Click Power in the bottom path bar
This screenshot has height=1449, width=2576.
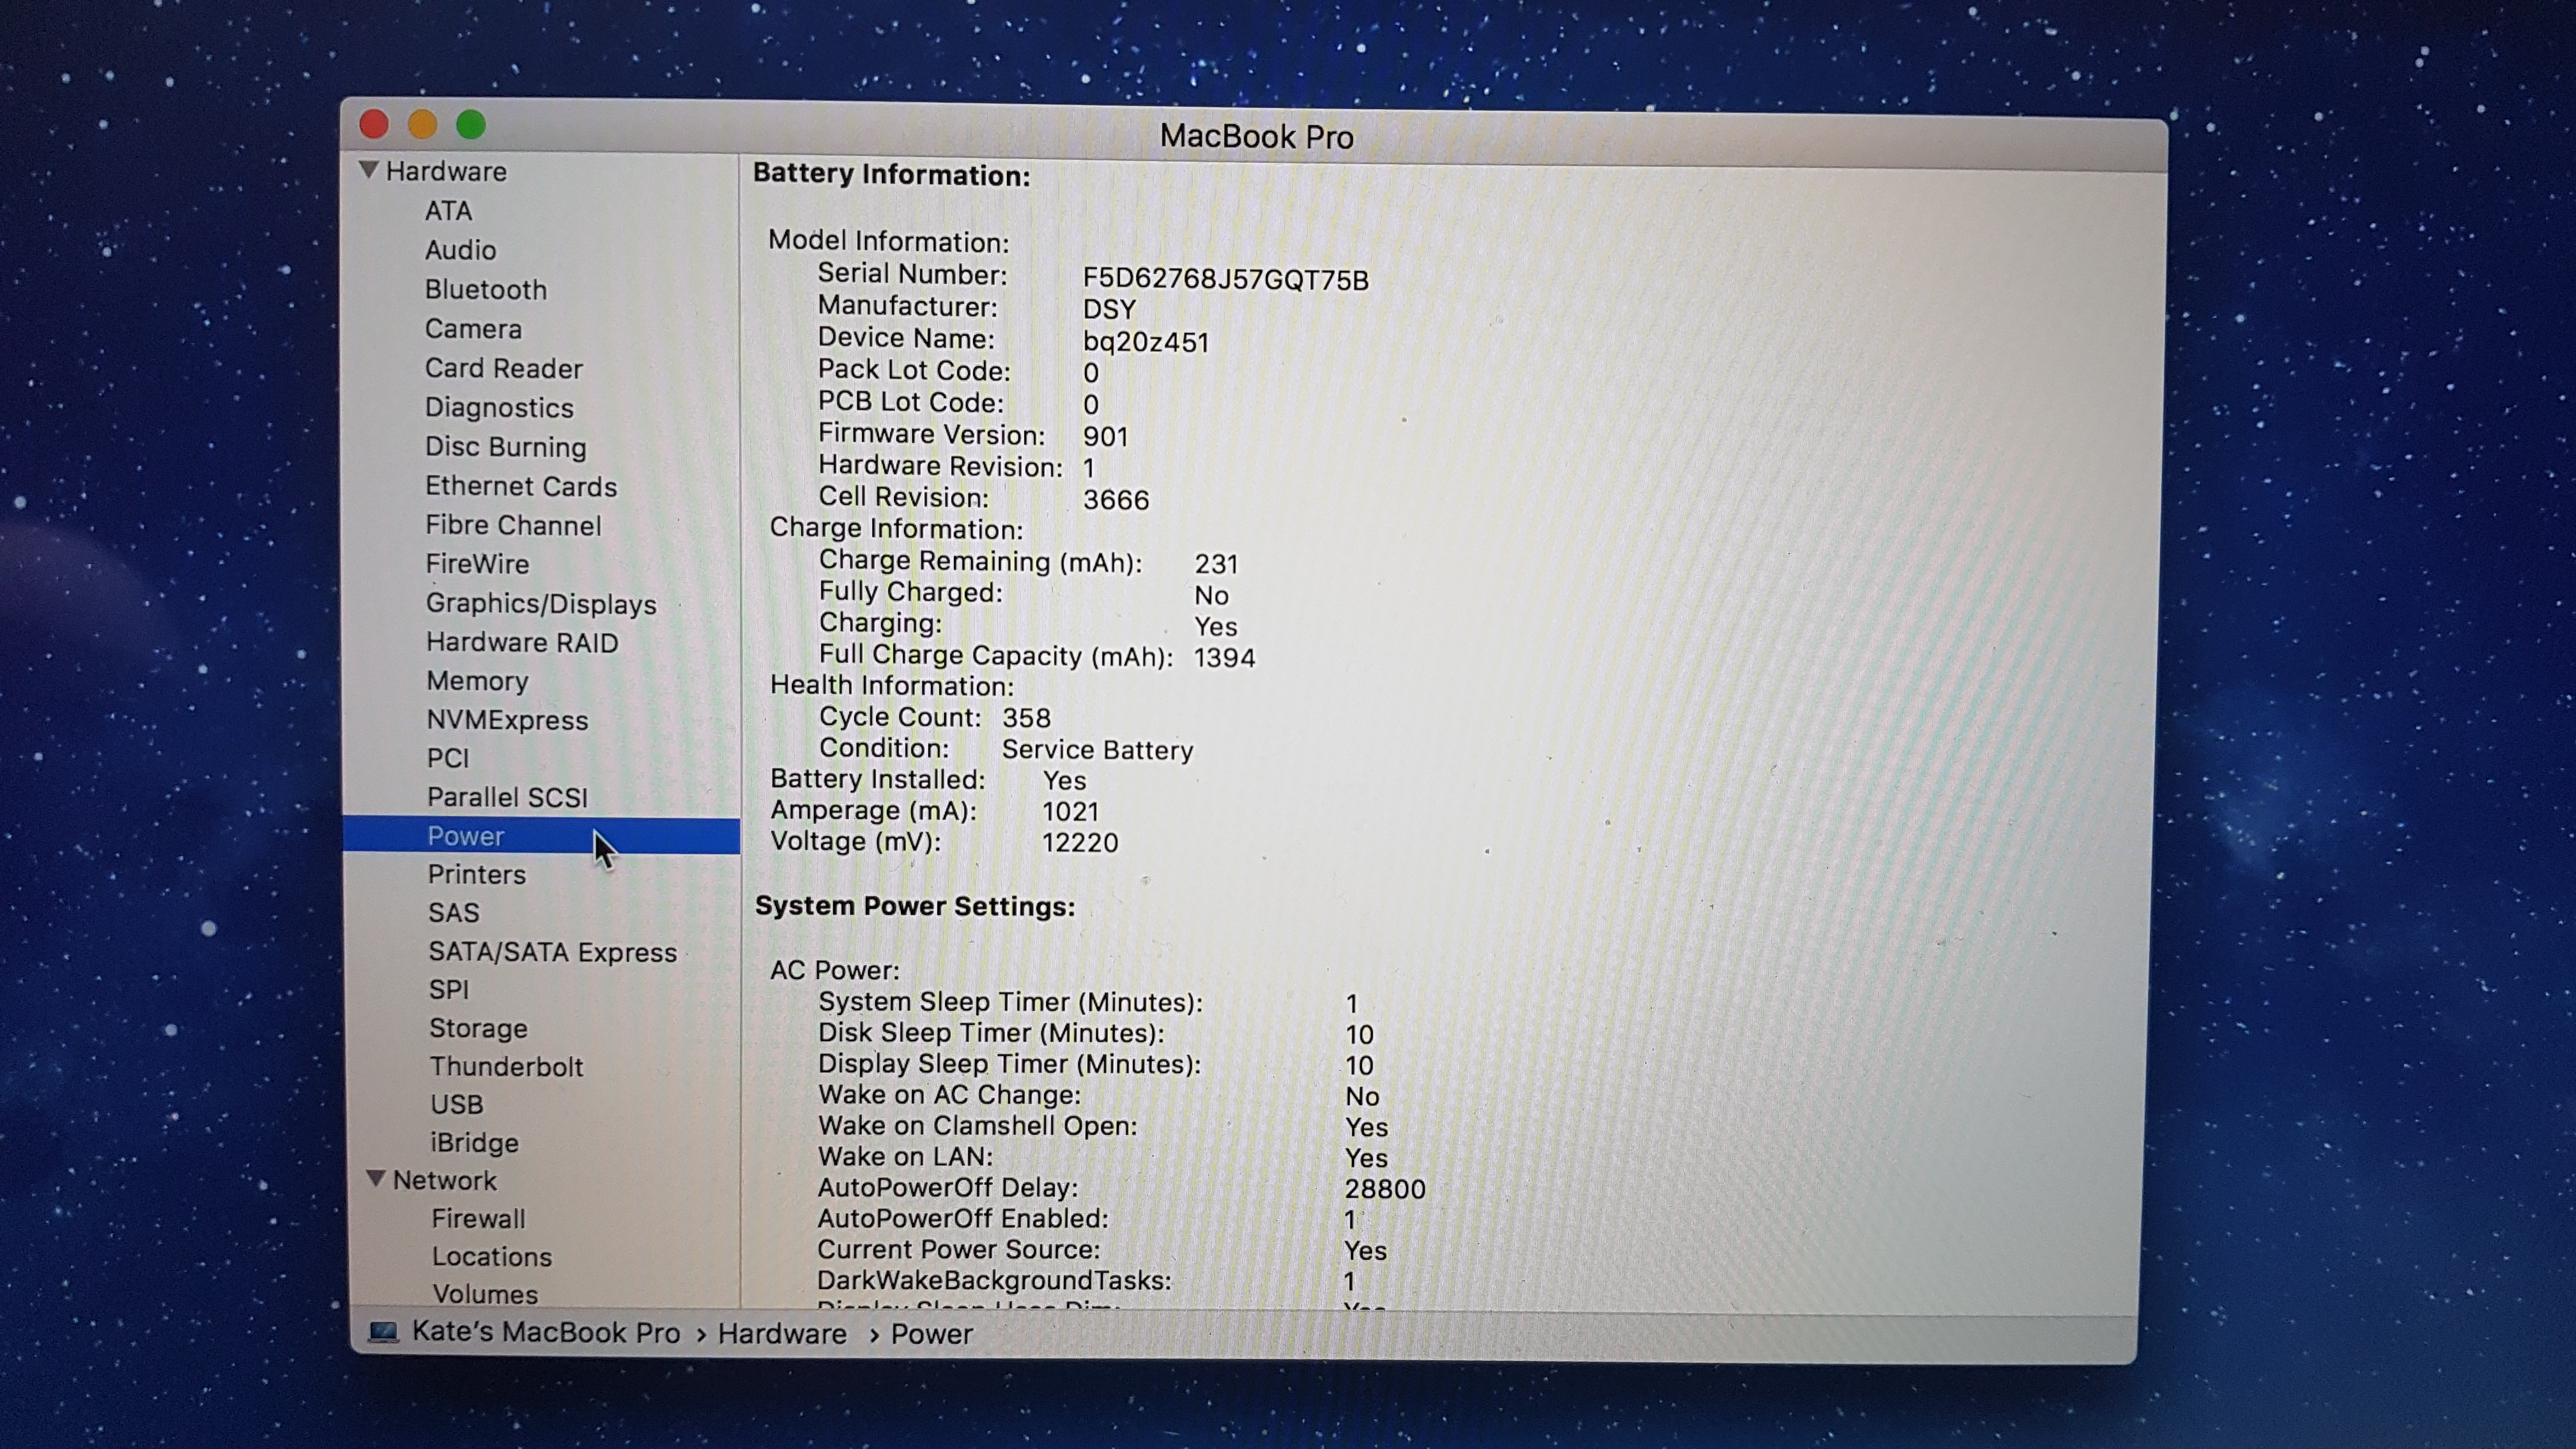pyautogui.click(x=931, y=1334)
